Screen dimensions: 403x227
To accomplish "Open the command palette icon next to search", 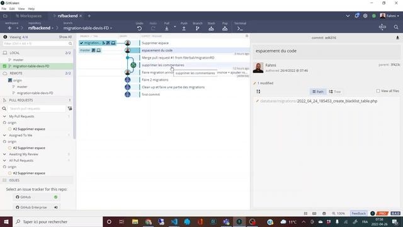I will click(x=382, y=27).
